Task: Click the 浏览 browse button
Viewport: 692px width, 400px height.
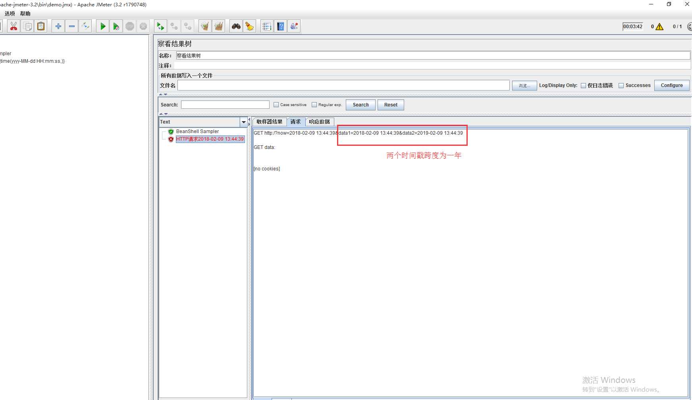Action: pos(524,85)
